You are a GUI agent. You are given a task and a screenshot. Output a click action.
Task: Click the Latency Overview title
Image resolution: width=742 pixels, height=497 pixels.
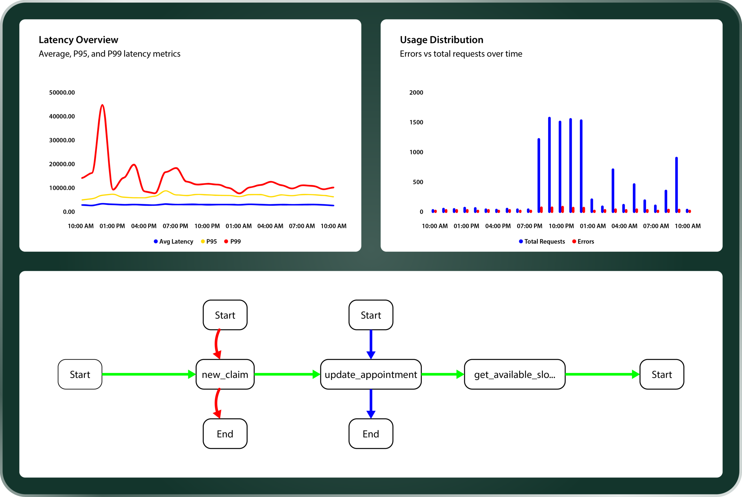[78, 40]
